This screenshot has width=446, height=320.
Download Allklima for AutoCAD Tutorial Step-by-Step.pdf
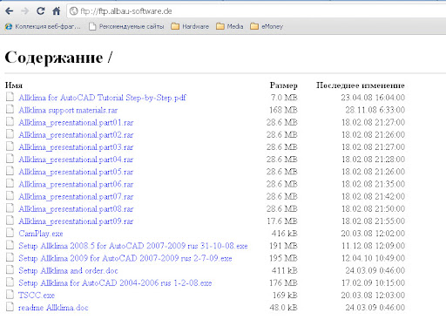[102, 98]
